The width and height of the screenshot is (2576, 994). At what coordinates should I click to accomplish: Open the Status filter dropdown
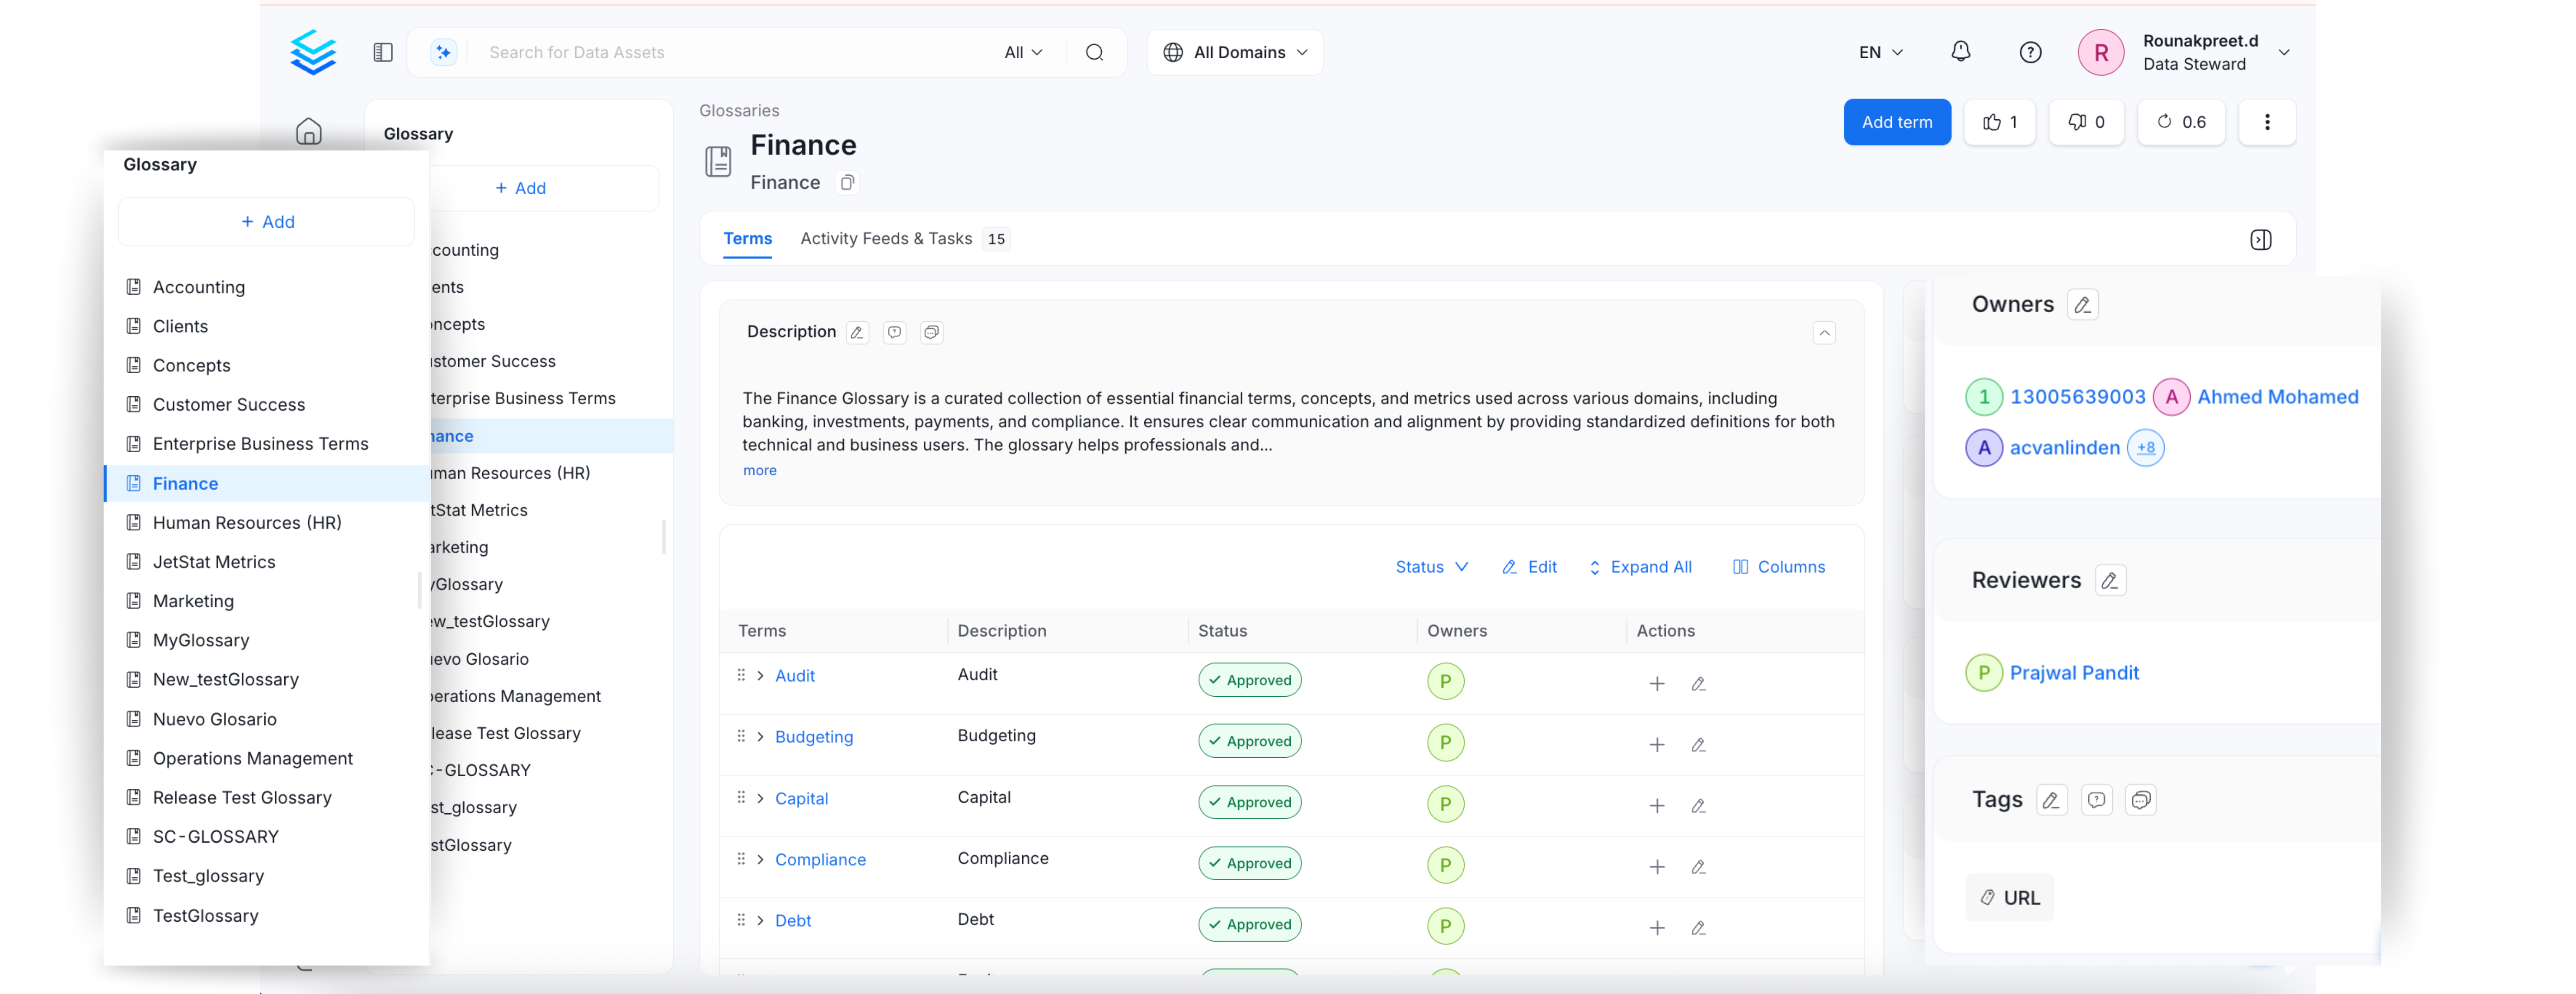(1431, 567)
